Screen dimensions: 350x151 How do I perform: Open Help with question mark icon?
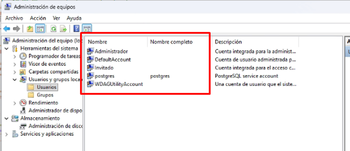tap(76, 28)
